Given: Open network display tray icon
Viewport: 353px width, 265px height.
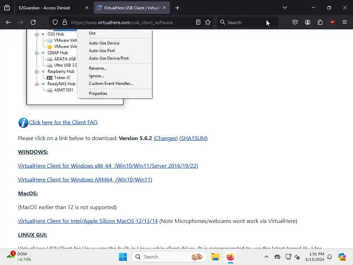Looking at the screenshot, I should [288, 257].
